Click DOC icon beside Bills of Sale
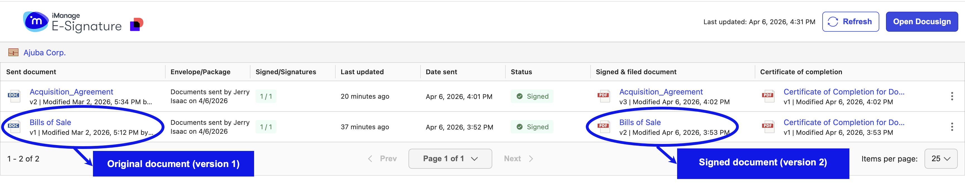 tap(14, 126)
